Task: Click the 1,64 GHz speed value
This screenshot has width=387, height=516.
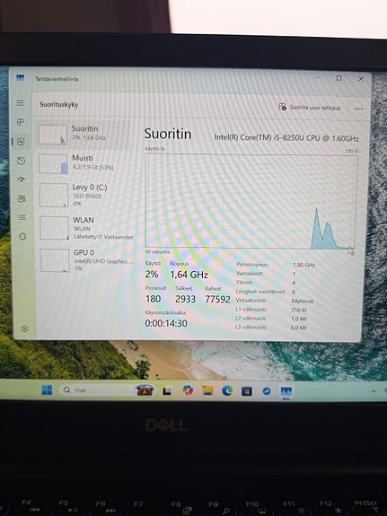Action: pyautogui.click(x=189, y=275)
